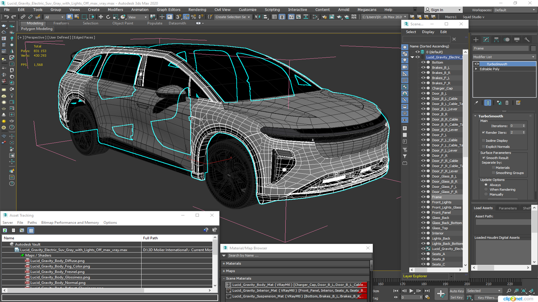Open the Display command panel tab
Image resolution: width=538 pixels, height=302 pixels.
(517, 40)
